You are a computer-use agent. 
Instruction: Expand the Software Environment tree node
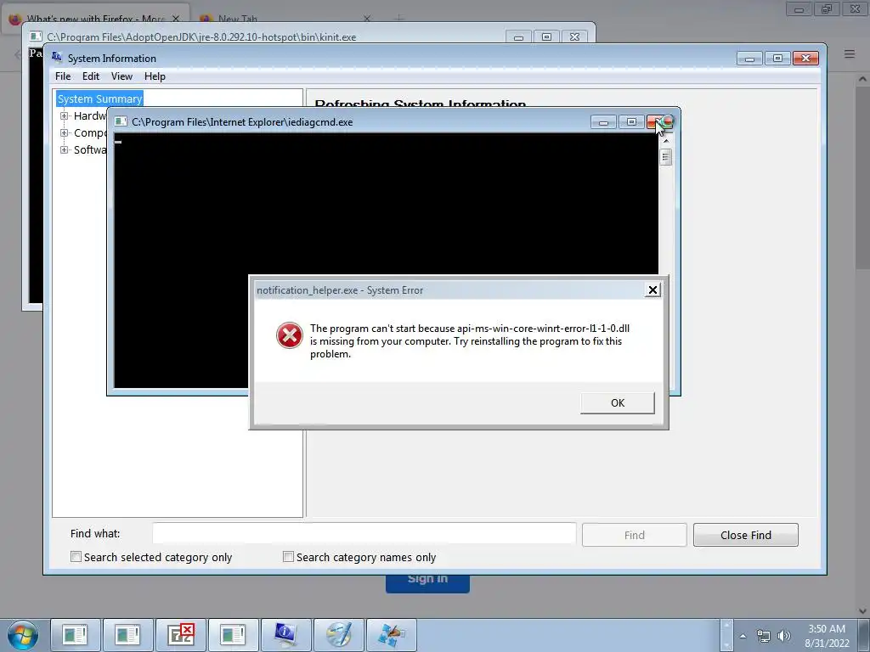pyautogui.click(x=64, y=149)
